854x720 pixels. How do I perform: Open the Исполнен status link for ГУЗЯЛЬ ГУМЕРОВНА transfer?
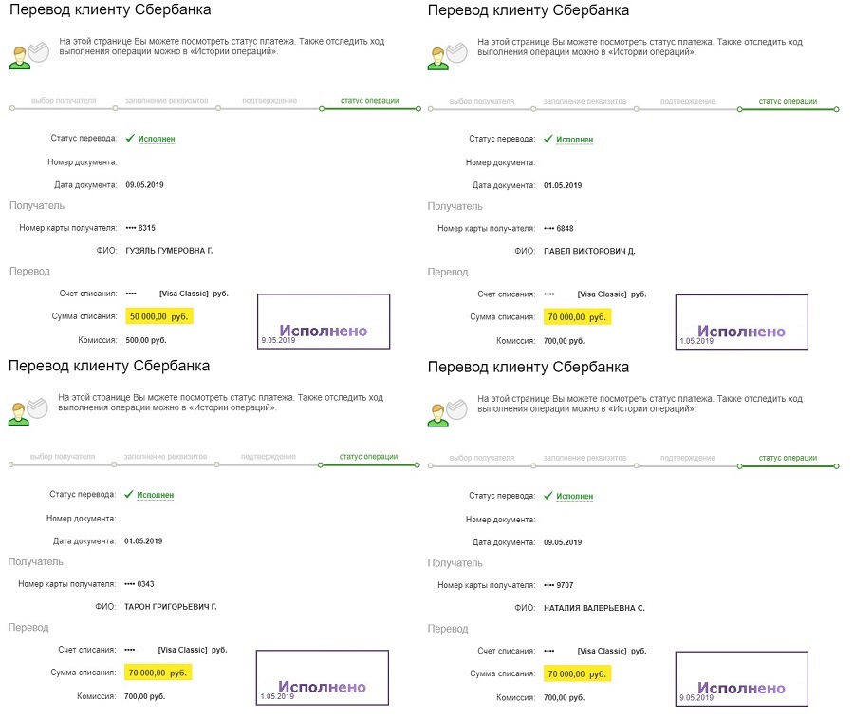point(157,139)
